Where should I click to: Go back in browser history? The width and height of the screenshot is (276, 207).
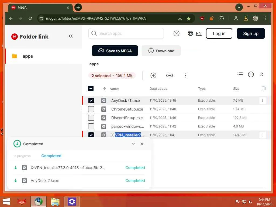point(11,18)
